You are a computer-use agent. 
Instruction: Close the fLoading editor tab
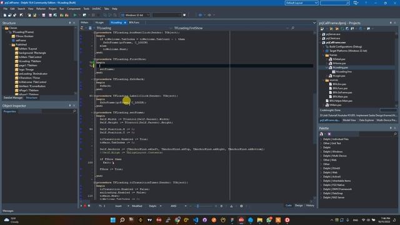125,22
